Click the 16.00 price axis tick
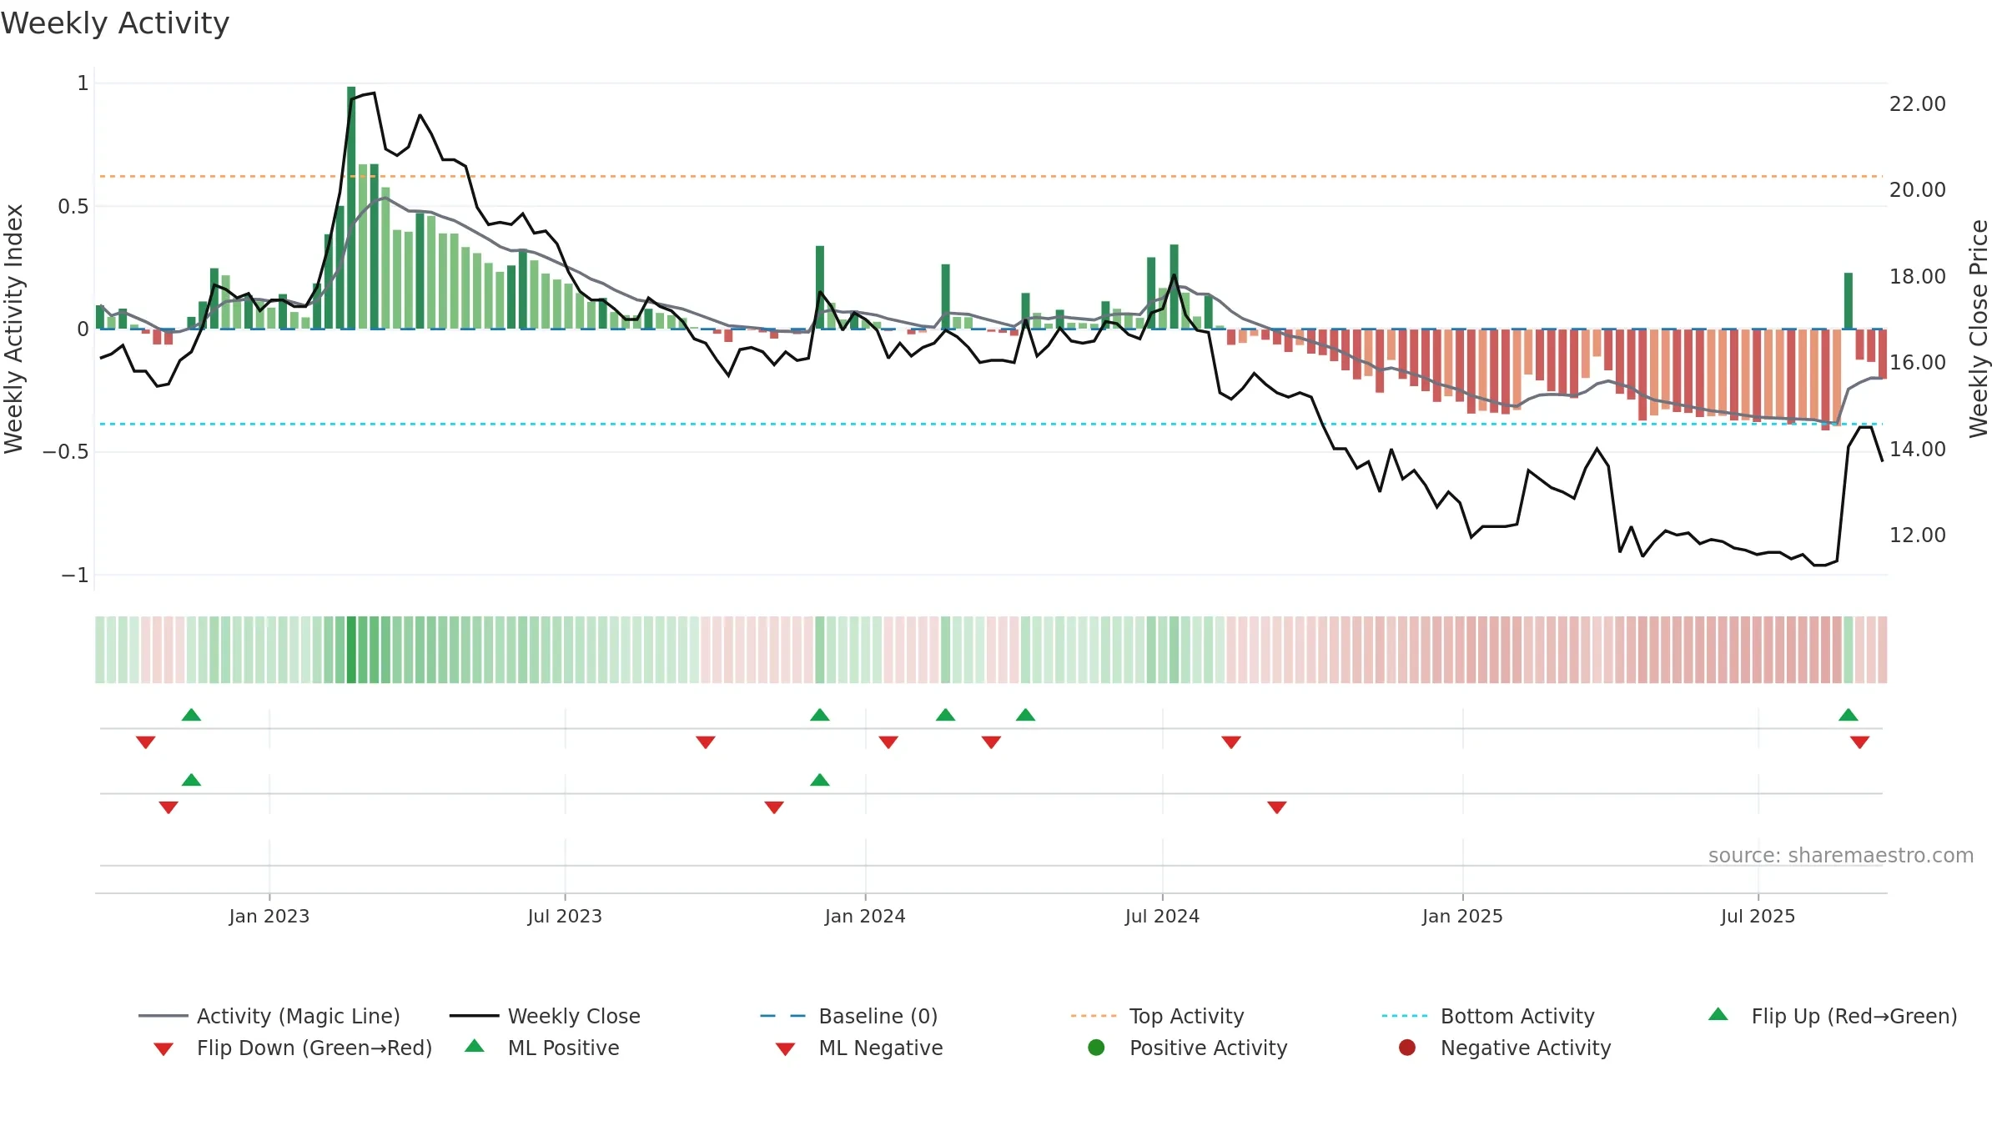This screenshot has height=1126, width=2002. [x=1917, y=363]
